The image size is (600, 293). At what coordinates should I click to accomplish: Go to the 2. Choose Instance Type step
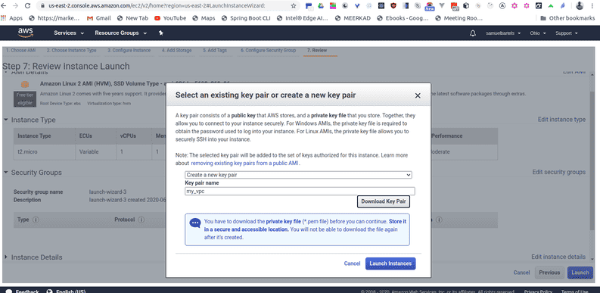(x=72, y=50)
